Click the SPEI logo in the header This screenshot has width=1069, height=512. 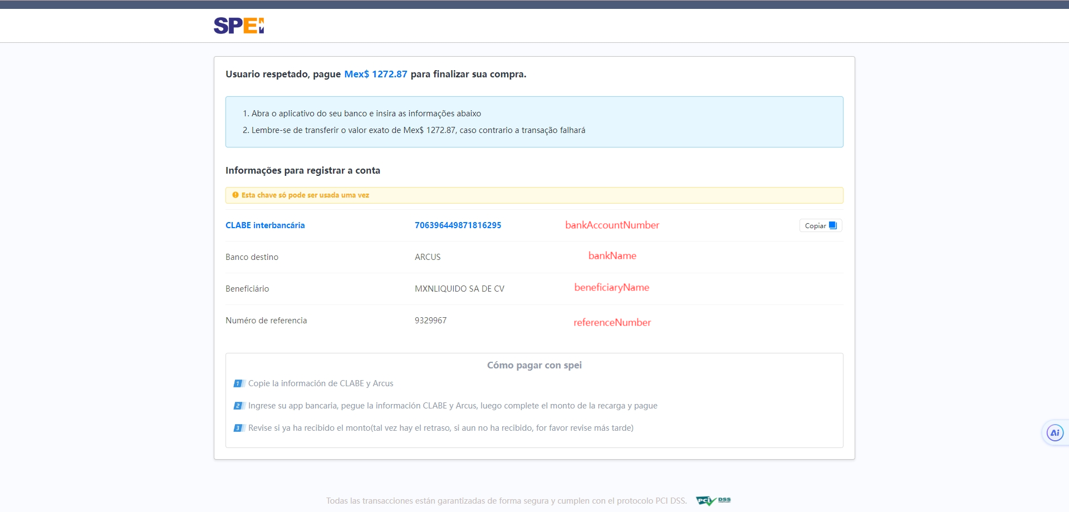click(239, 26)
